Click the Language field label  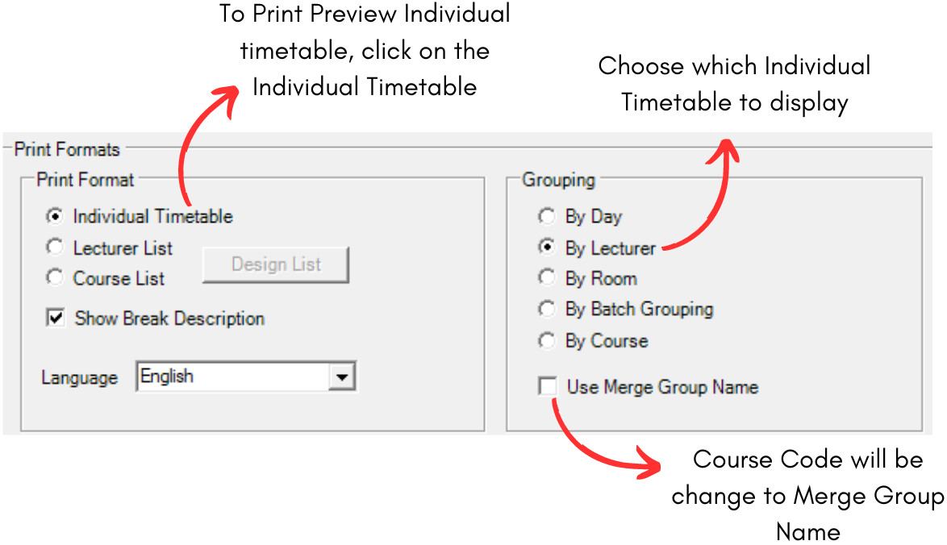click(x=79, y=377)
